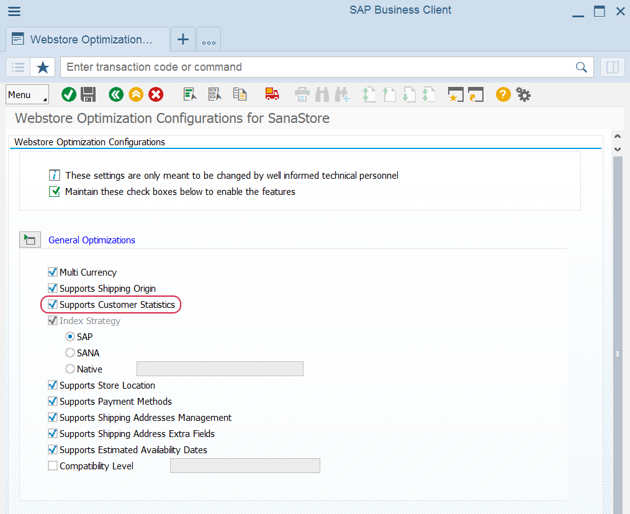Open the hamburger menu in title bar
This screenshot has height=514, width=630.
(14, 11)
